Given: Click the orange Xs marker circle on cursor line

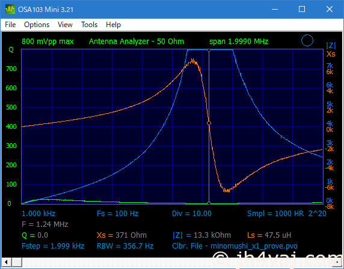Looking at the screenshot, I should pos(209,123).
